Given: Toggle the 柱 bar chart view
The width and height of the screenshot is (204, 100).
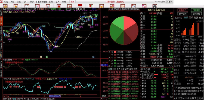Looking at the screenshot, I should coord(109,9).
